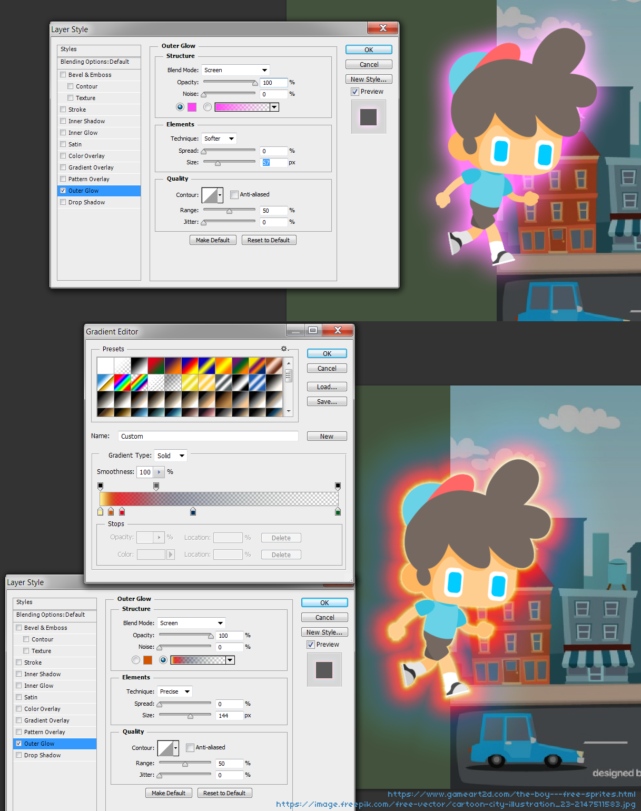The width and height of the screenshot is (641, 811).
Task: Choose the Chrome gradient preset
Action: tap(106, 382)
